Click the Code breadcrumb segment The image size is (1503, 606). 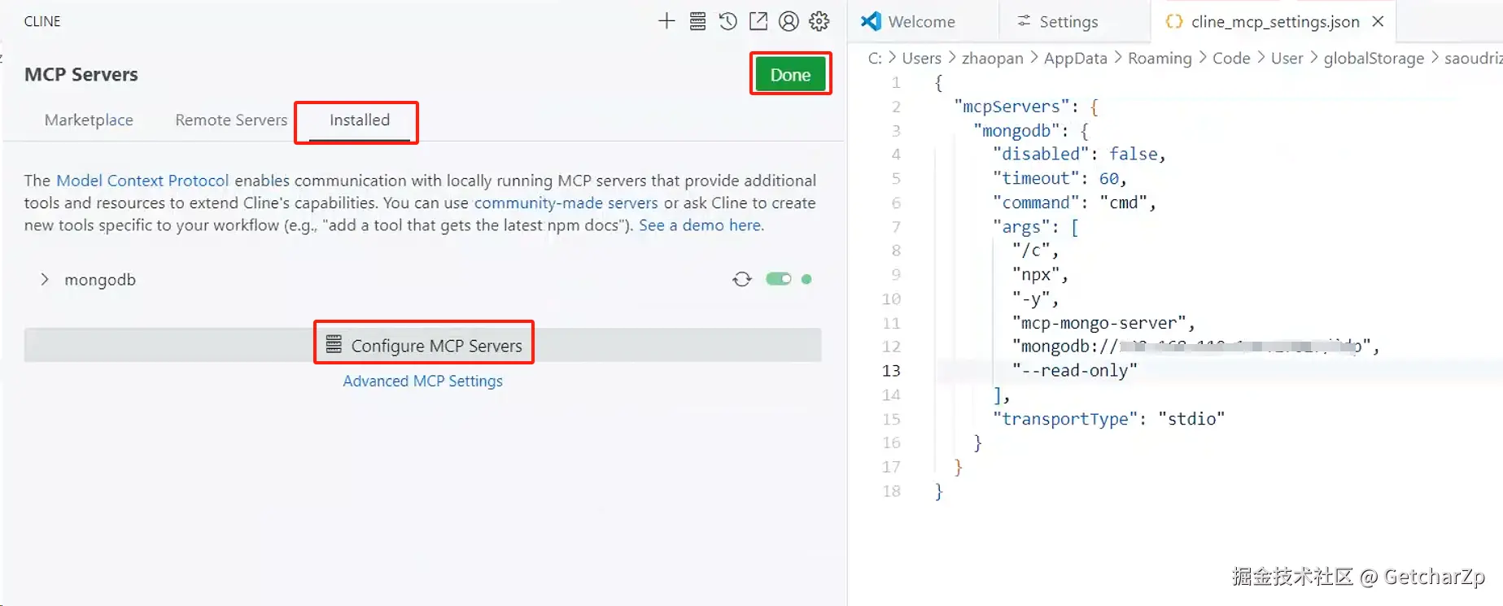(1231, 59)
